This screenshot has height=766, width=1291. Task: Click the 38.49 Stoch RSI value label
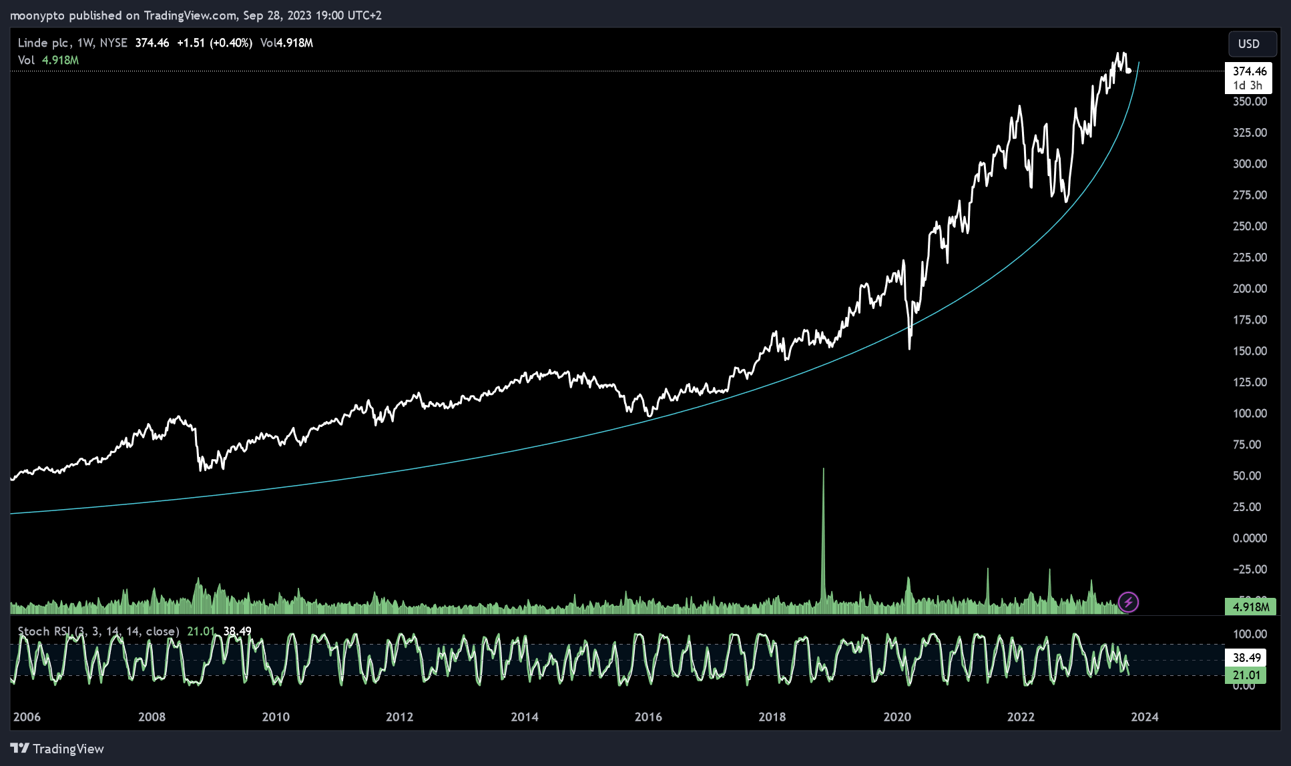point(1246,658)
